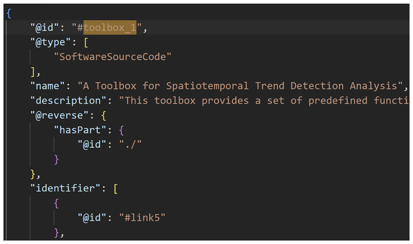The height and width of the screenshot is (244, 413).
Task: Click the opening curly brace on the first line
Action: point(9,13)
